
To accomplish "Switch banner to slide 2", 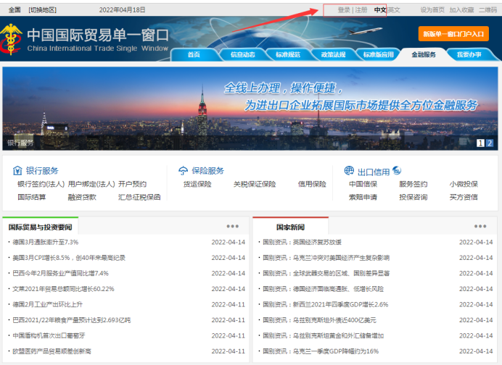I will click(490, 143).
